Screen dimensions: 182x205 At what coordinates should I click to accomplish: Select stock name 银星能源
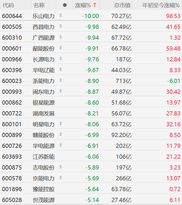coord(43,103)
